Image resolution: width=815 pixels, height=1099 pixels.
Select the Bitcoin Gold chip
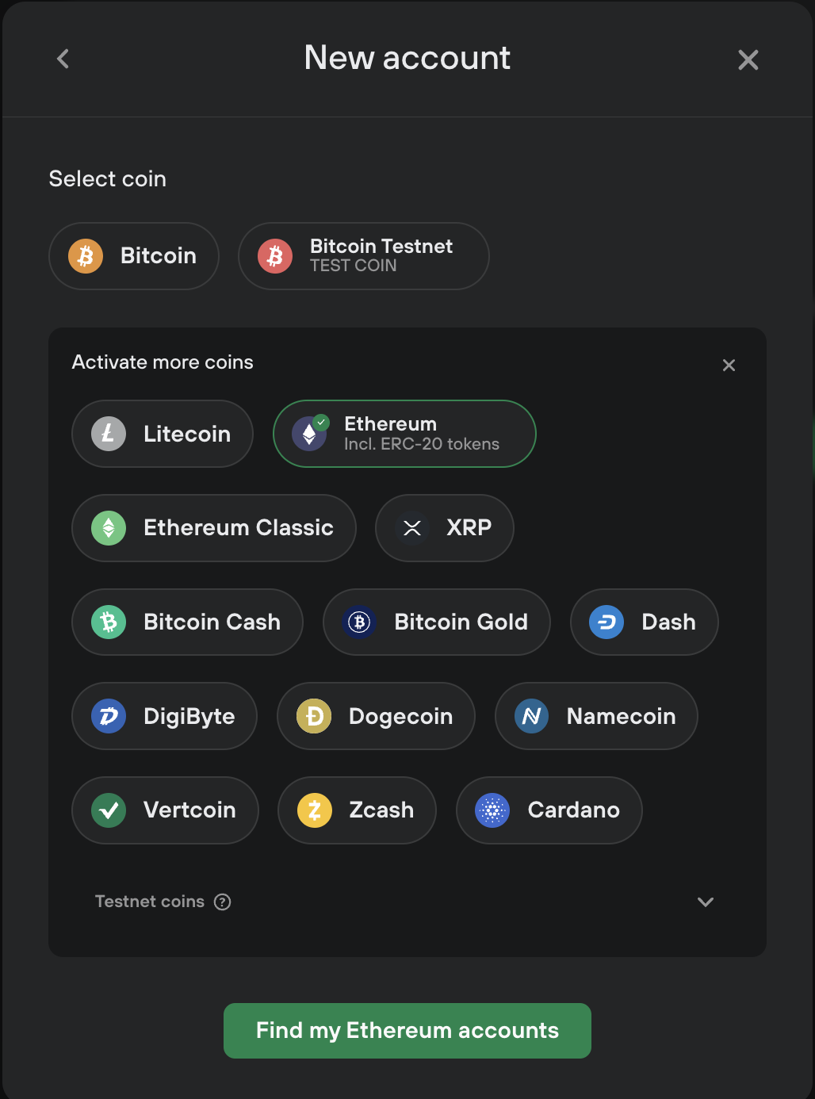tap(437, 622)
